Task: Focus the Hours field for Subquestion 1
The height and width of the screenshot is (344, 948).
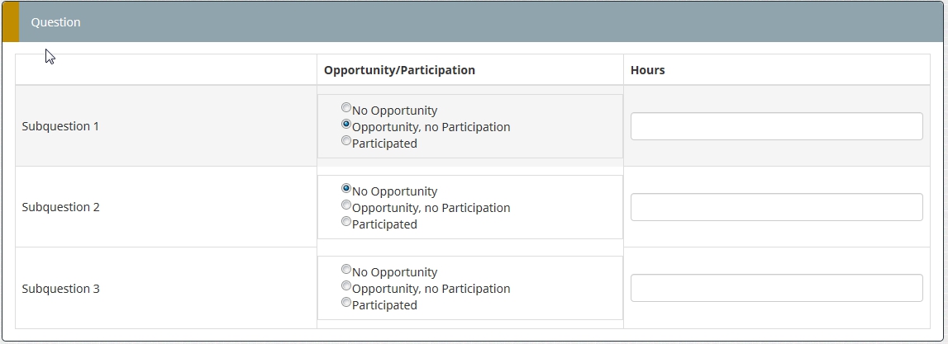Action: click(776, 126)
